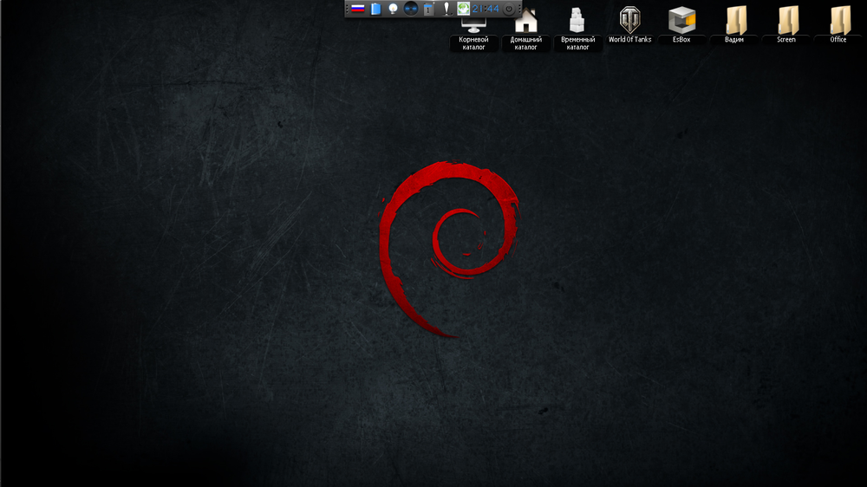Open the blue notebook icon in the panel
Screen dimensions: 867x487
[375, 9]
